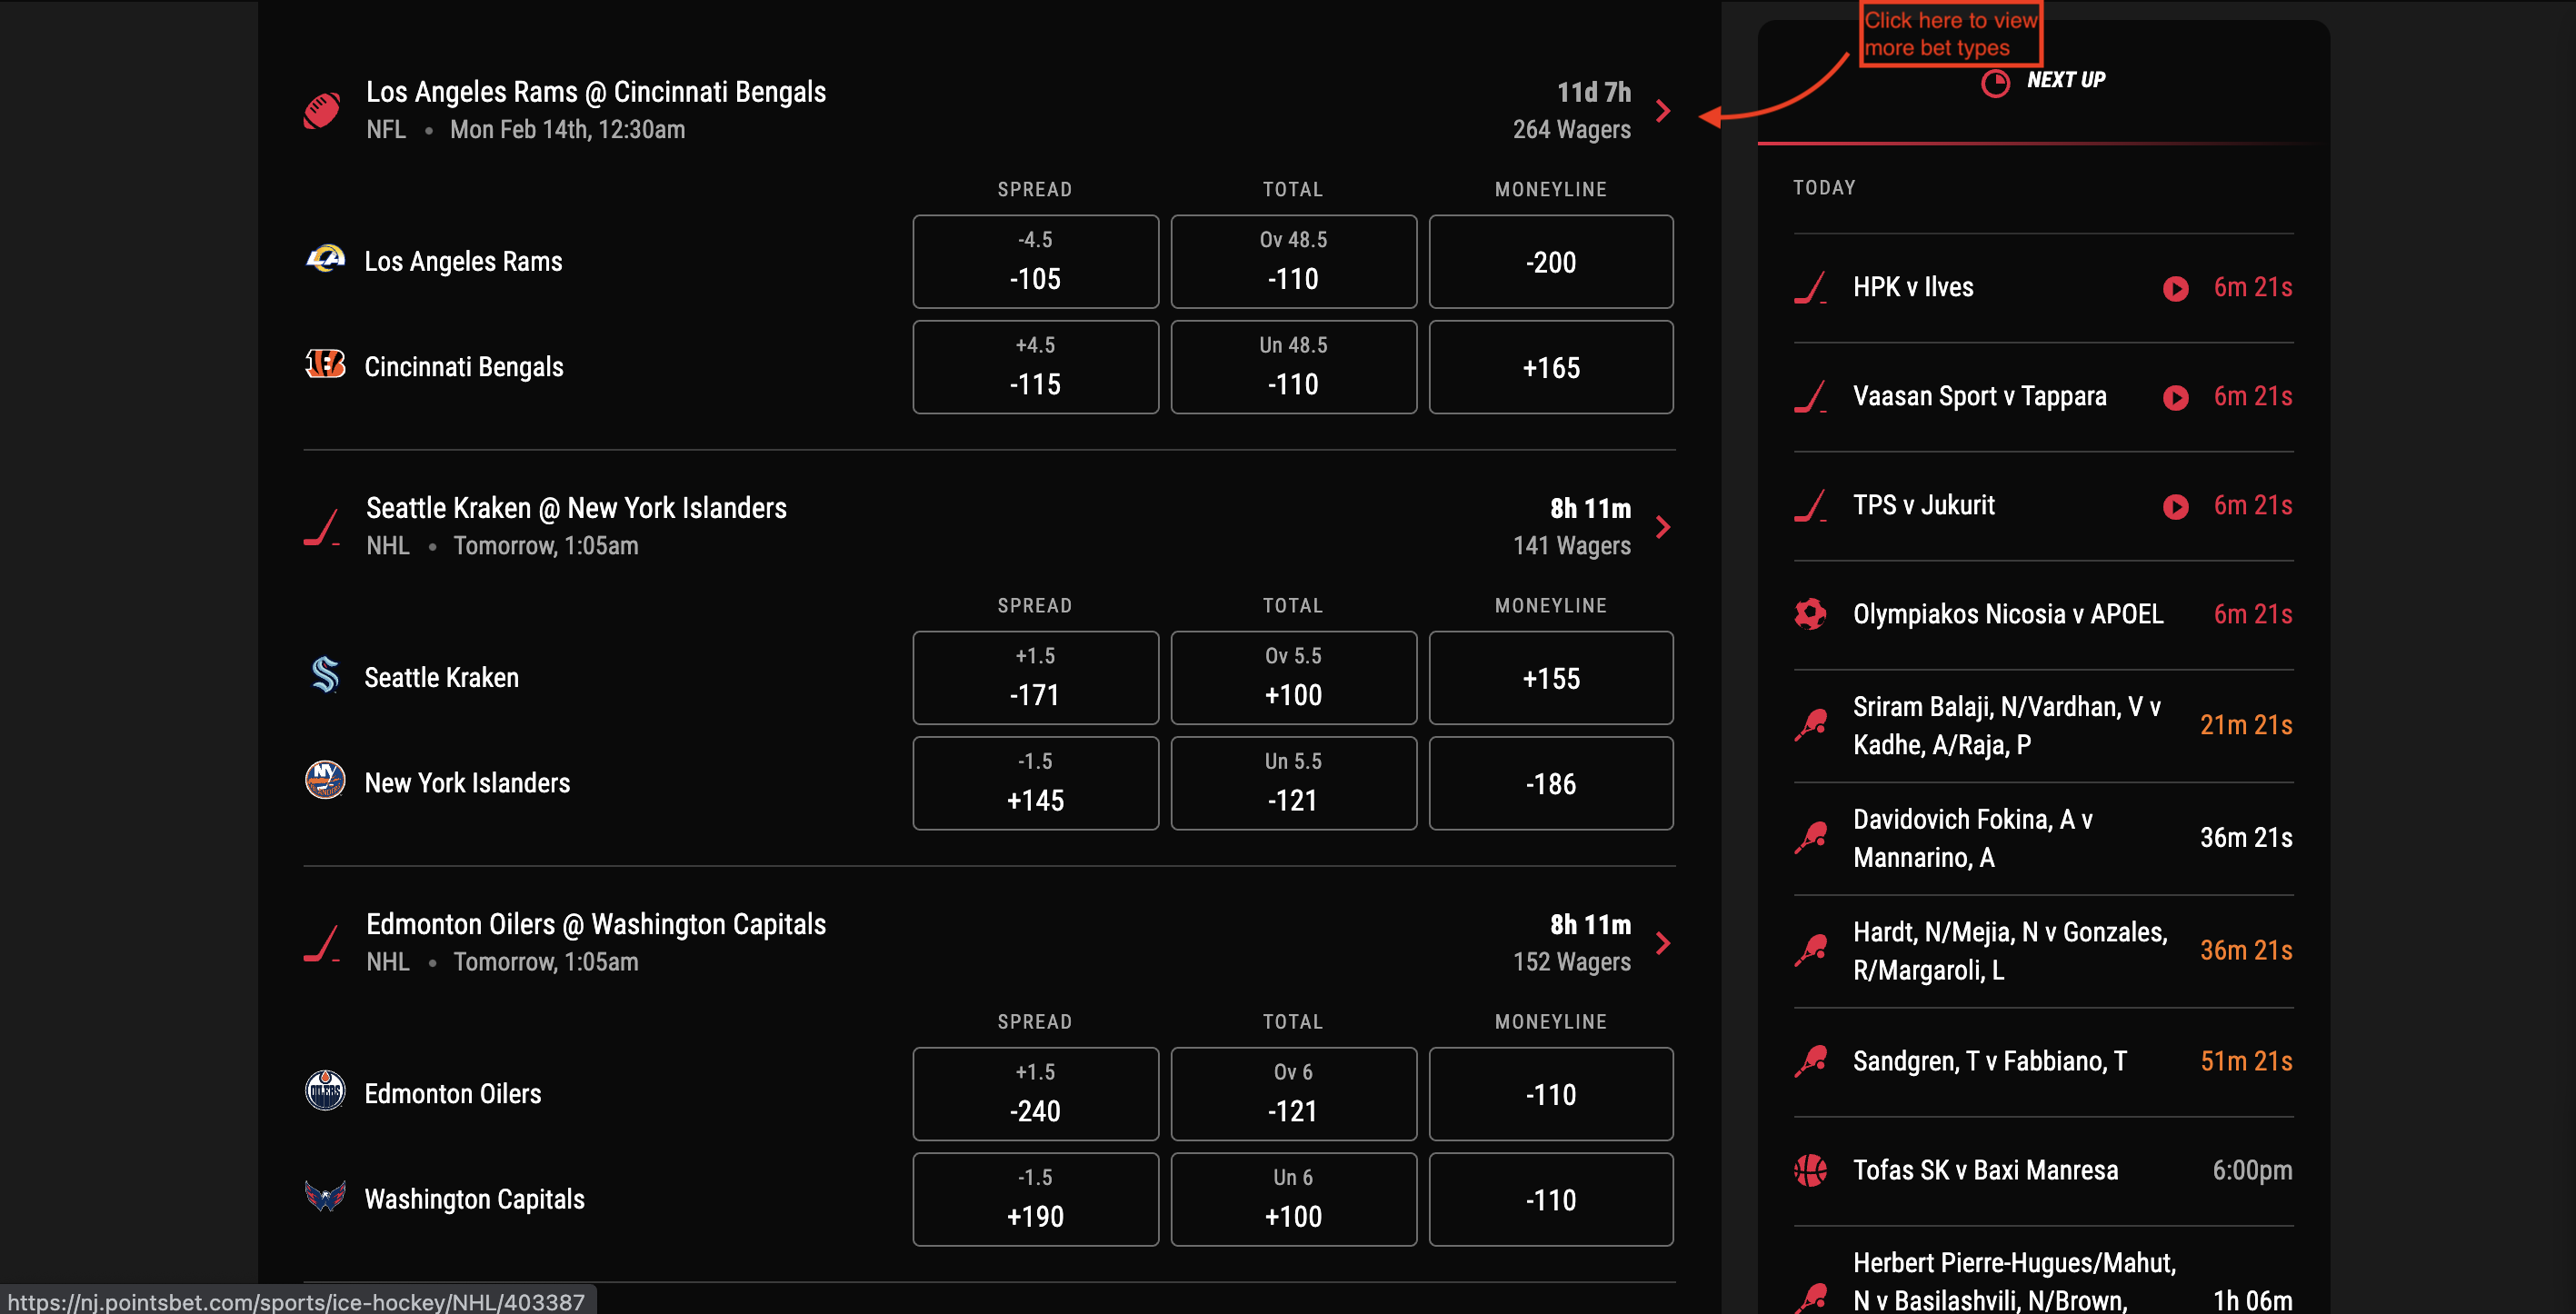The image size is (2576, 1314).
Task: Select Under 48.5 total at -110
Action: click(x=1293, y=367)
